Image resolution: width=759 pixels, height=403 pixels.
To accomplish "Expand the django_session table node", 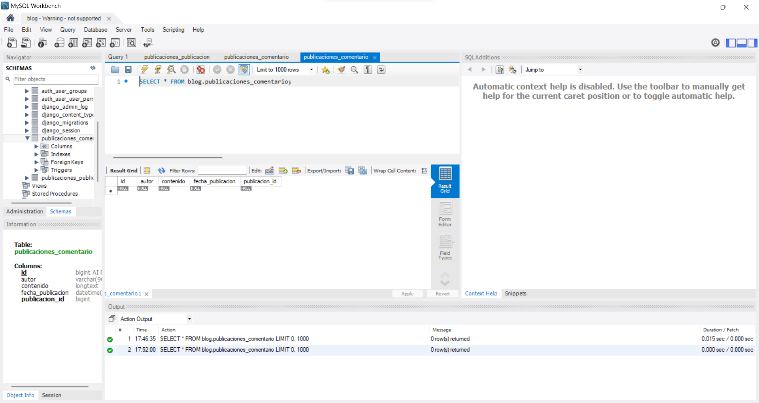I will pyautogui.click(x=27, y=131).
